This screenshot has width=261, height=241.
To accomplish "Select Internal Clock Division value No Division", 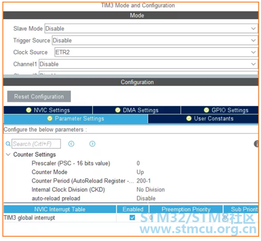I will [x=150, y=190].
